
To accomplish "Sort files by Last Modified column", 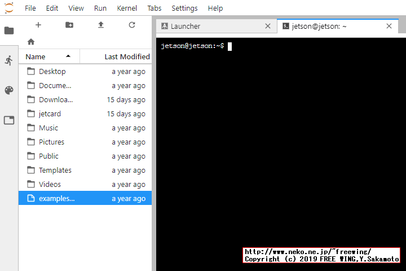I will [x=127, y=56].
